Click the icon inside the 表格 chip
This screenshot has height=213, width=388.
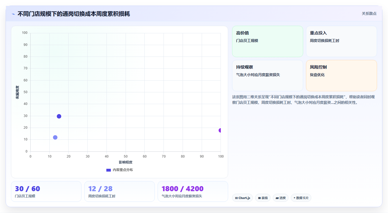tap(260, 198)
